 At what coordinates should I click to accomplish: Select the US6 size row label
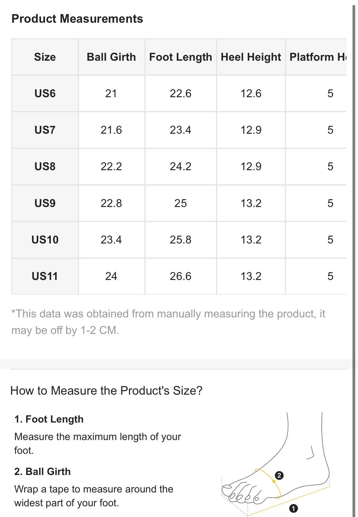pos(45,93)
